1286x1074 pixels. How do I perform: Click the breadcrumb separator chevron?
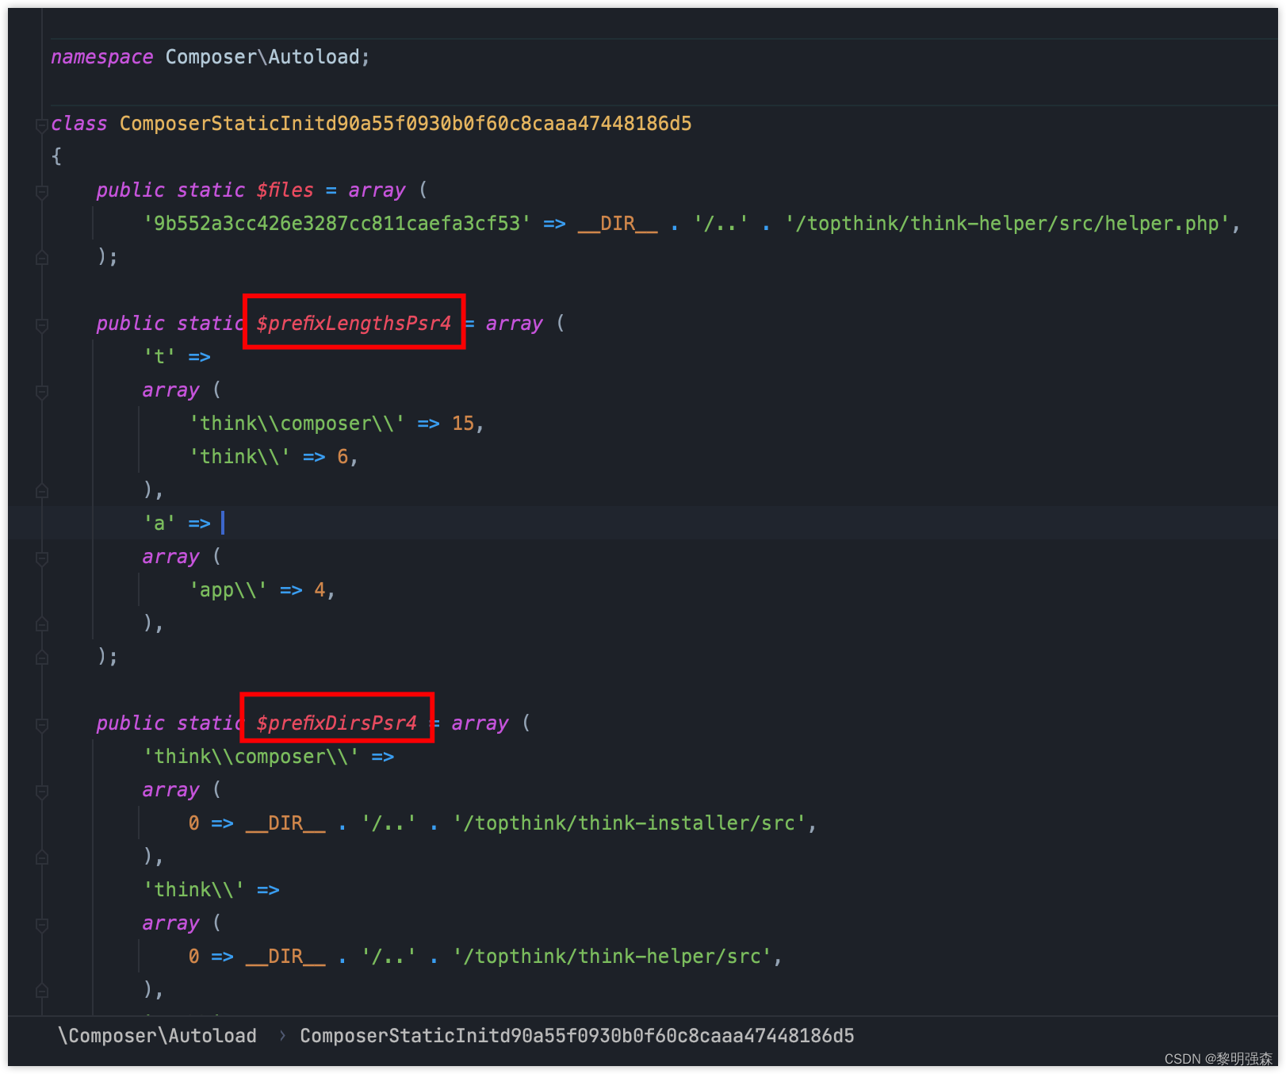pyautogui.click(x=281, y=1035)
